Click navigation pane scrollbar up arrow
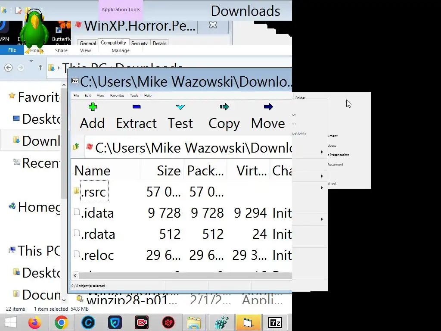The image size is (441, 331). (x=64, y=85)
